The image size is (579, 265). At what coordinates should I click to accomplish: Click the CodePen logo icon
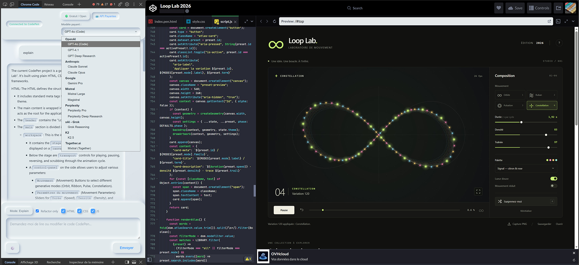click(153, 8)
